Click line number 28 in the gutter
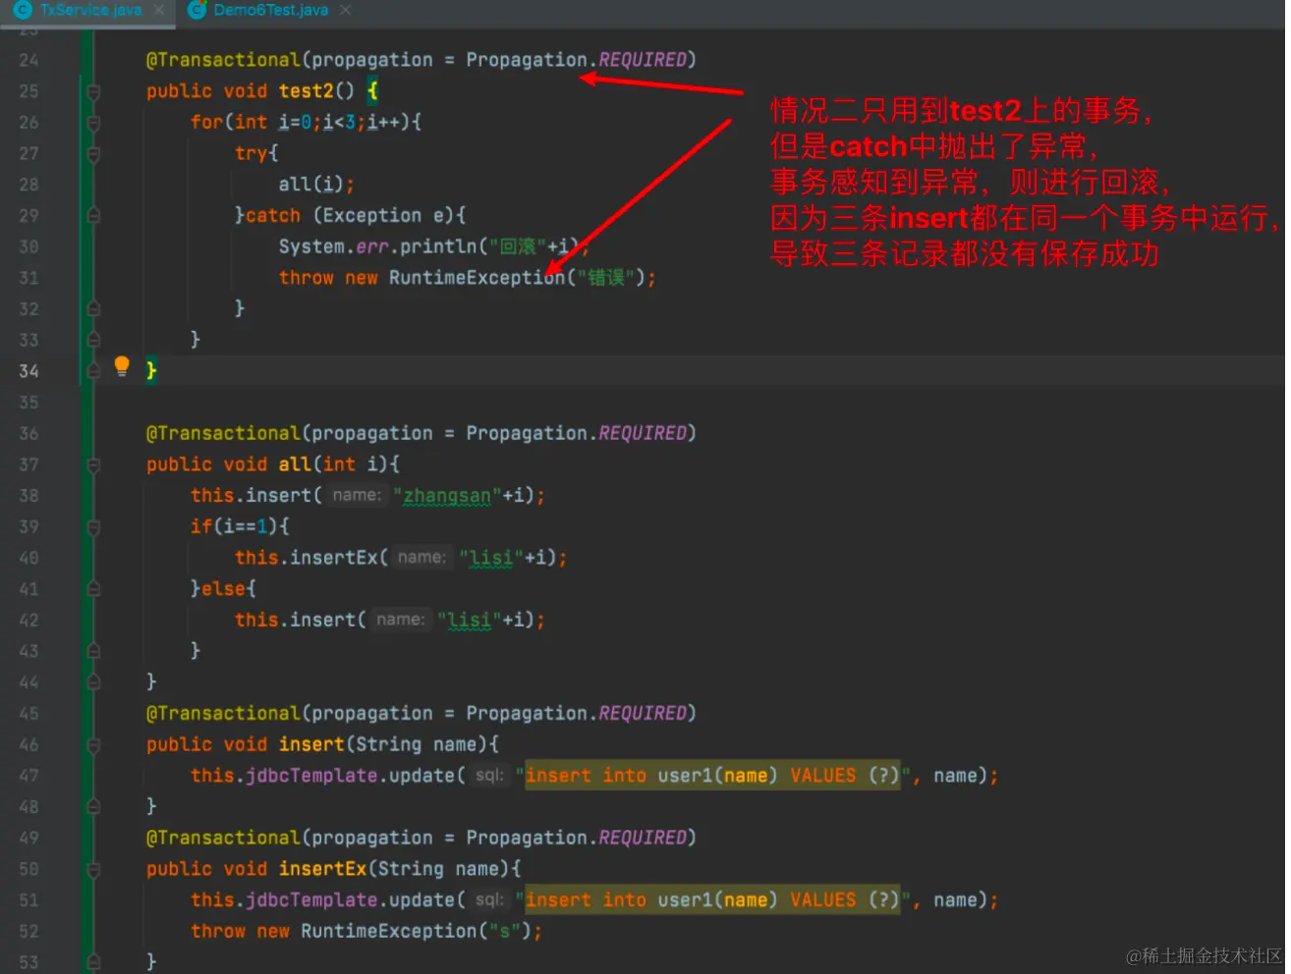 coord(28,185)
